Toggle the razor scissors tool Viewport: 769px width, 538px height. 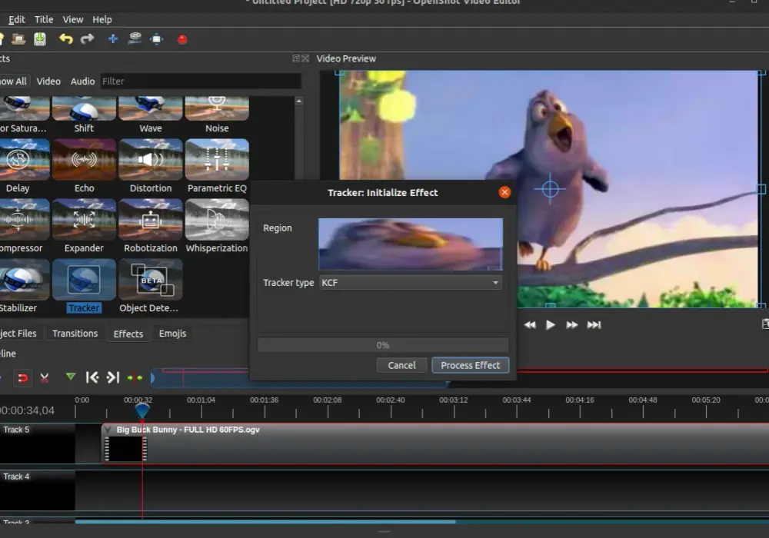tap(44, 378)
